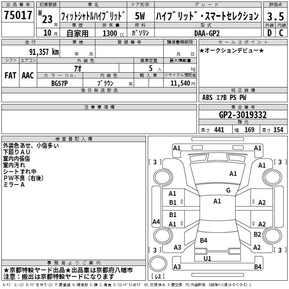
Task: Select car name フィットシャトルハイブリッド
Action: click(93, 16)
